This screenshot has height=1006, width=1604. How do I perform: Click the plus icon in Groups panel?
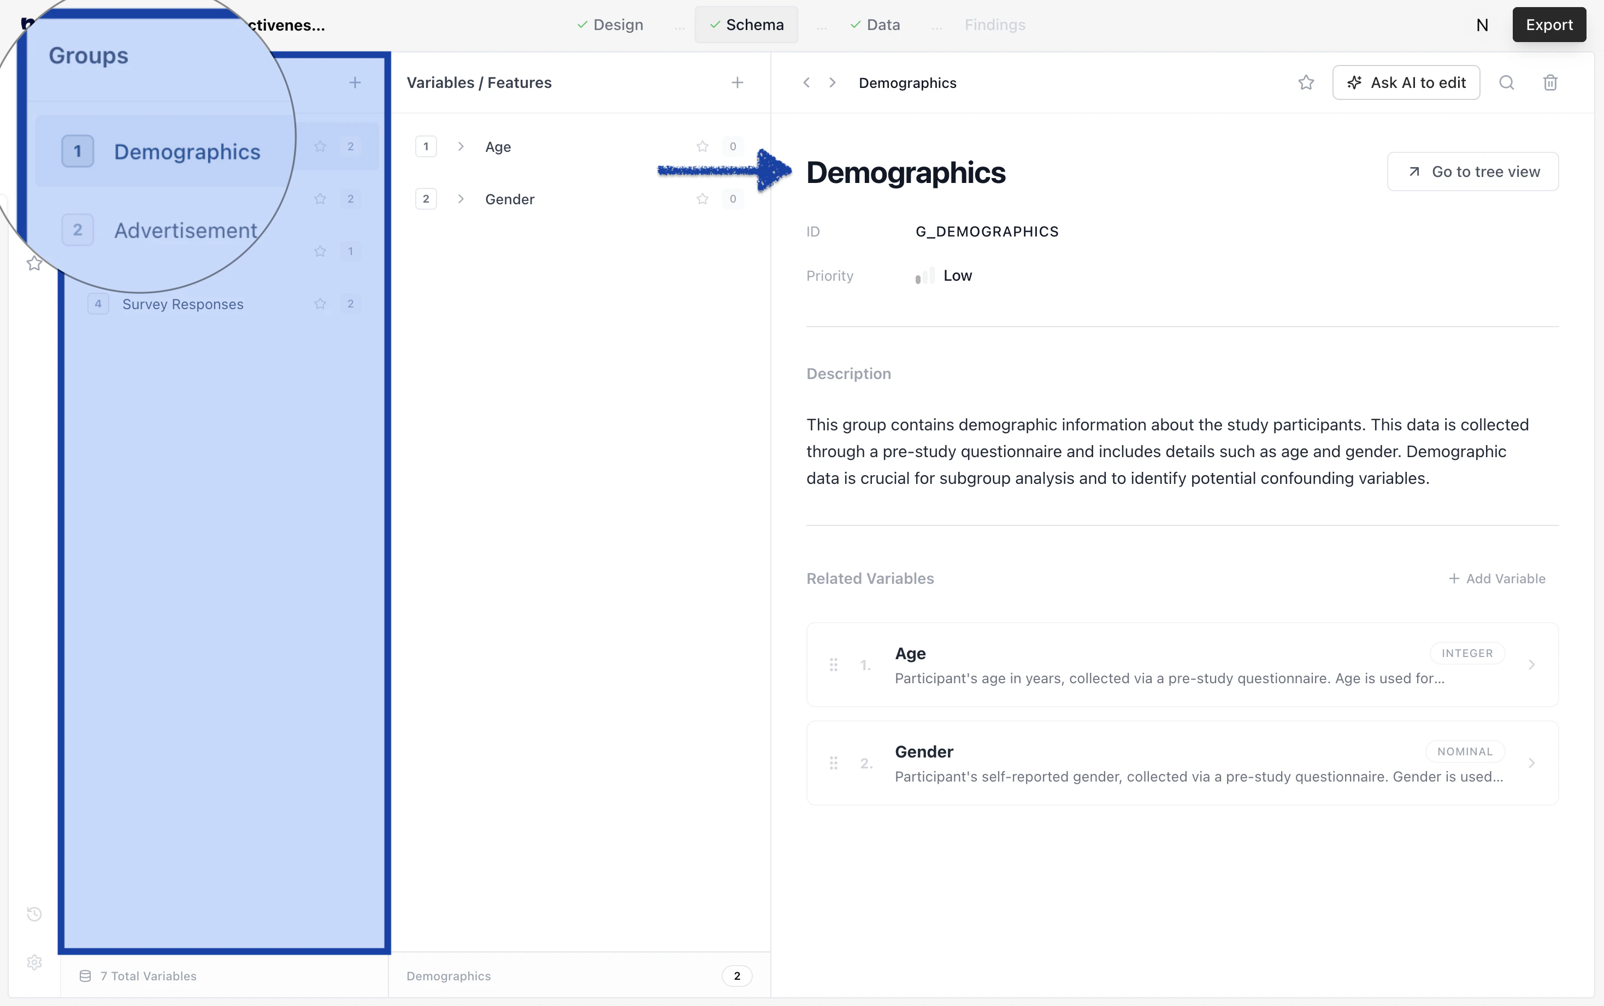tap(355, 82)
